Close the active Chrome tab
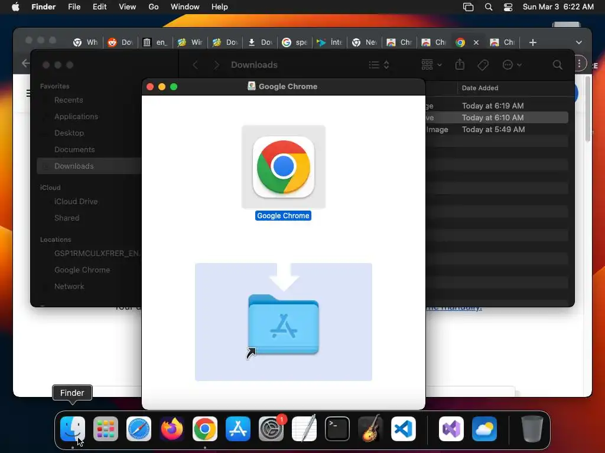Screen dimensions: 605x453 tap(476, 42)
